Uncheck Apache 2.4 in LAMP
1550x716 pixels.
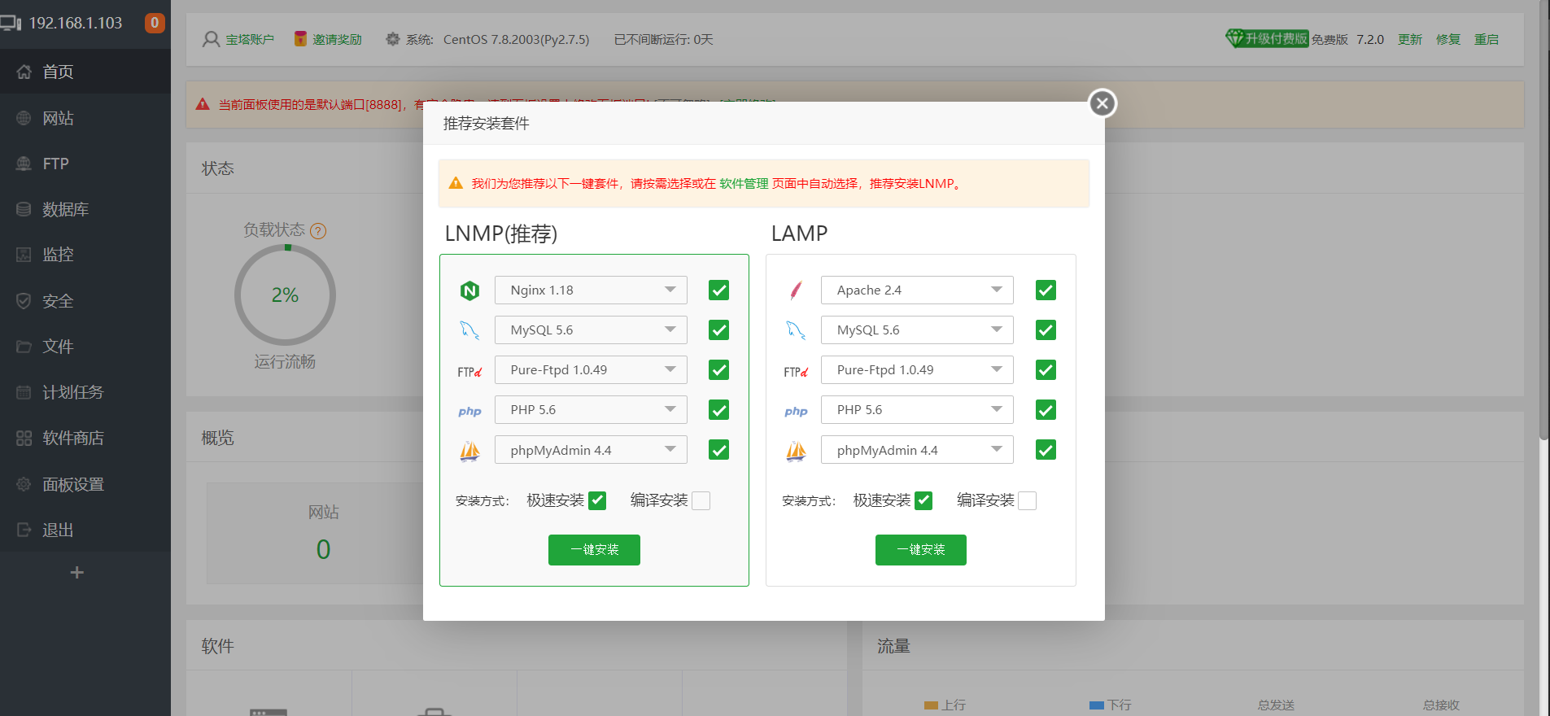[x=1046, y=290]
